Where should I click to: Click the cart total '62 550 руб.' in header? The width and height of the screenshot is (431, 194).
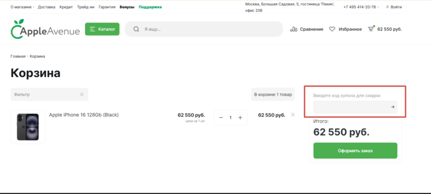389,29
